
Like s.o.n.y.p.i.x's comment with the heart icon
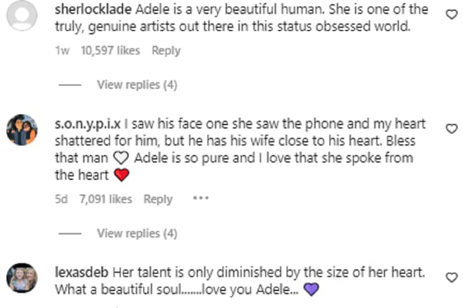(451, 128)
